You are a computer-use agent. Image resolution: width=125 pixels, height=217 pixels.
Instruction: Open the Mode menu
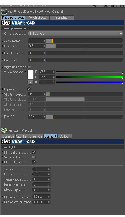[x=11, y=5]
